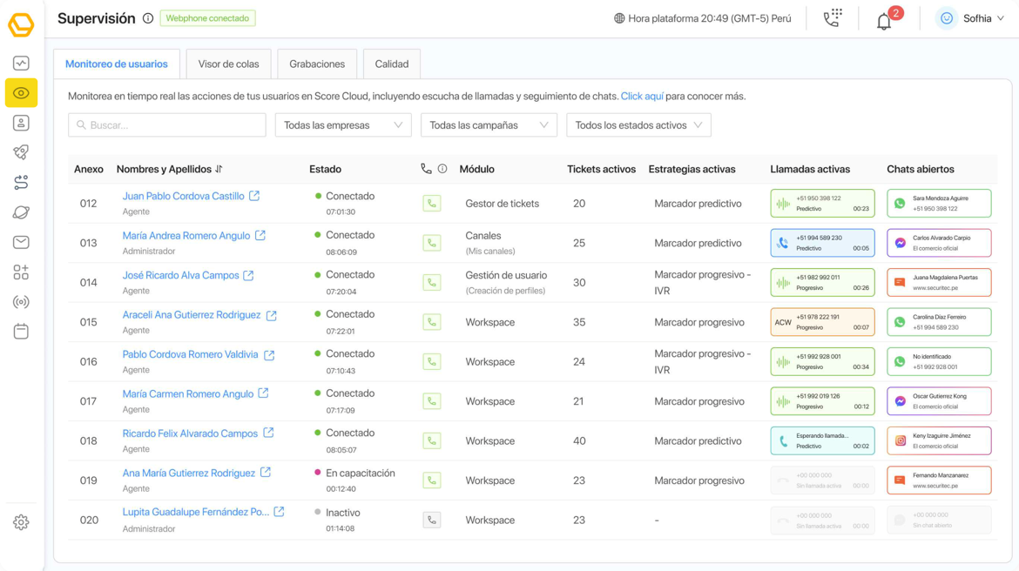
Task: Click the Click aquí link to learn more
Action: tap(641, 97)
